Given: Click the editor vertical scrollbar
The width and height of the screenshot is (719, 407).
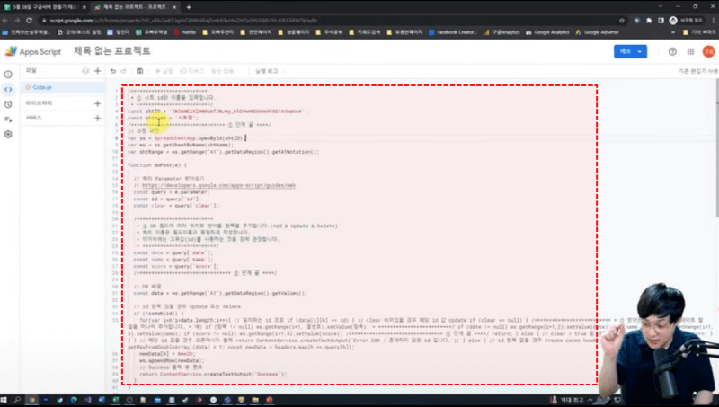Looking at the screenshot, I should (716, 147).
